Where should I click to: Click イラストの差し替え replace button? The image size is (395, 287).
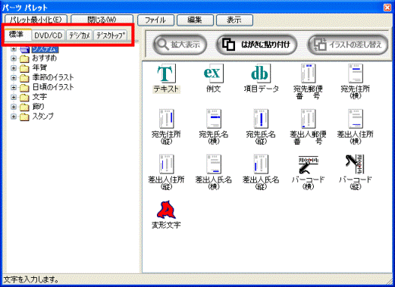click(347, 45)
